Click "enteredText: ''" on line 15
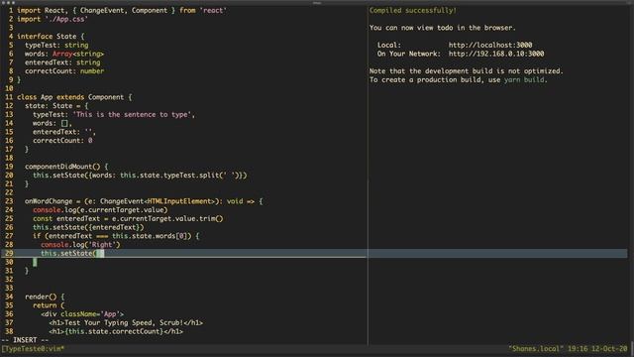 coord(64,132)
